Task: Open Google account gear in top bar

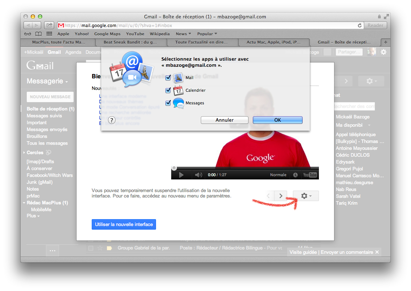Action: [x=384, y=52]
